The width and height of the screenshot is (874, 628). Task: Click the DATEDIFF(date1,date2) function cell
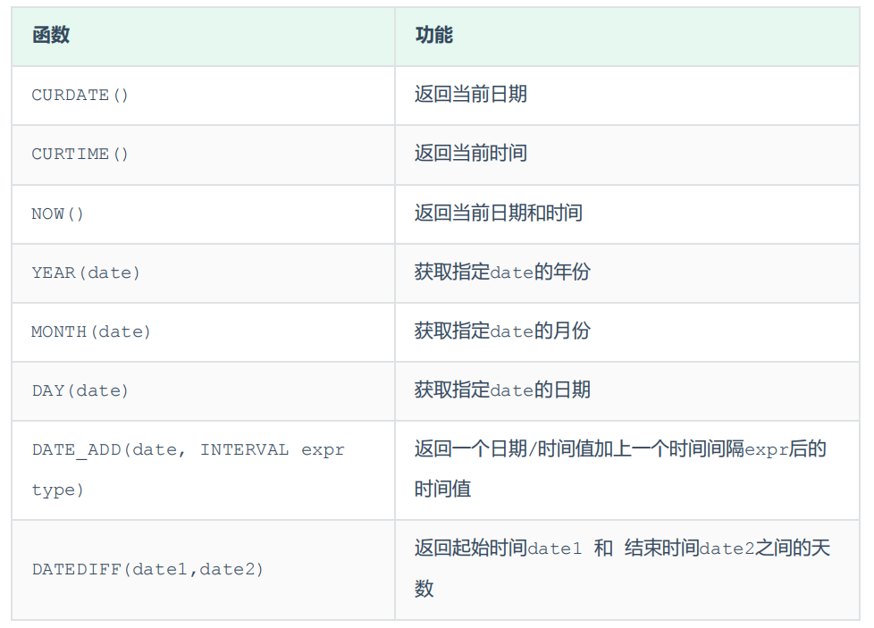[x=148, y=569]
